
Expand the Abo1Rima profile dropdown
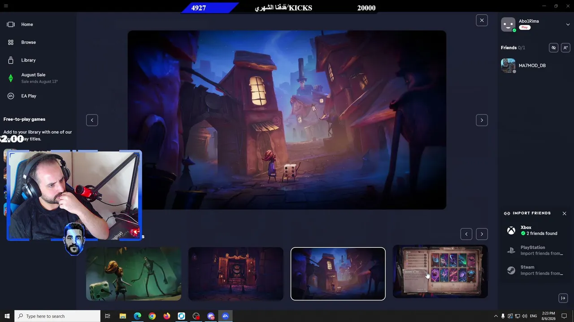click(568, 25)
